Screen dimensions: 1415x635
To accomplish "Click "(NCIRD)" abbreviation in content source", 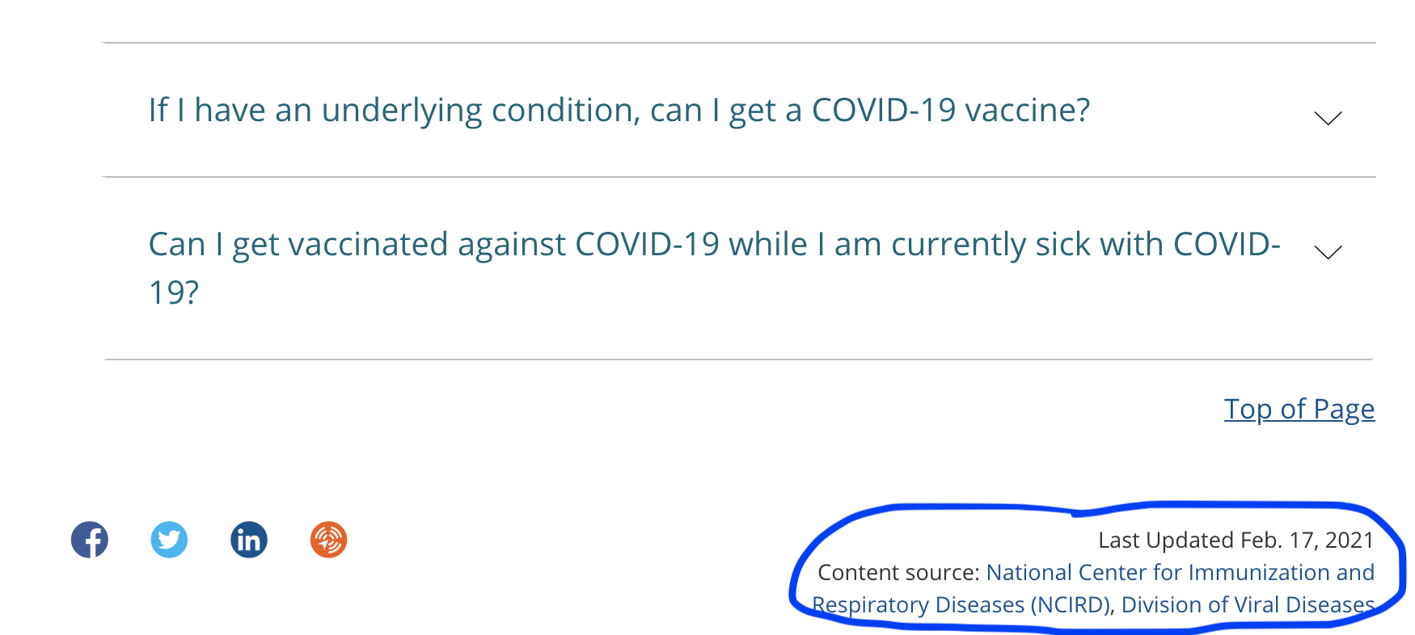I will click(1071, 604).
